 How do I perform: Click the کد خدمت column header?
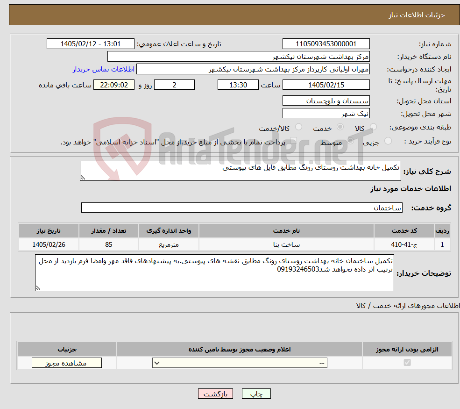click(x=404, y=231)
